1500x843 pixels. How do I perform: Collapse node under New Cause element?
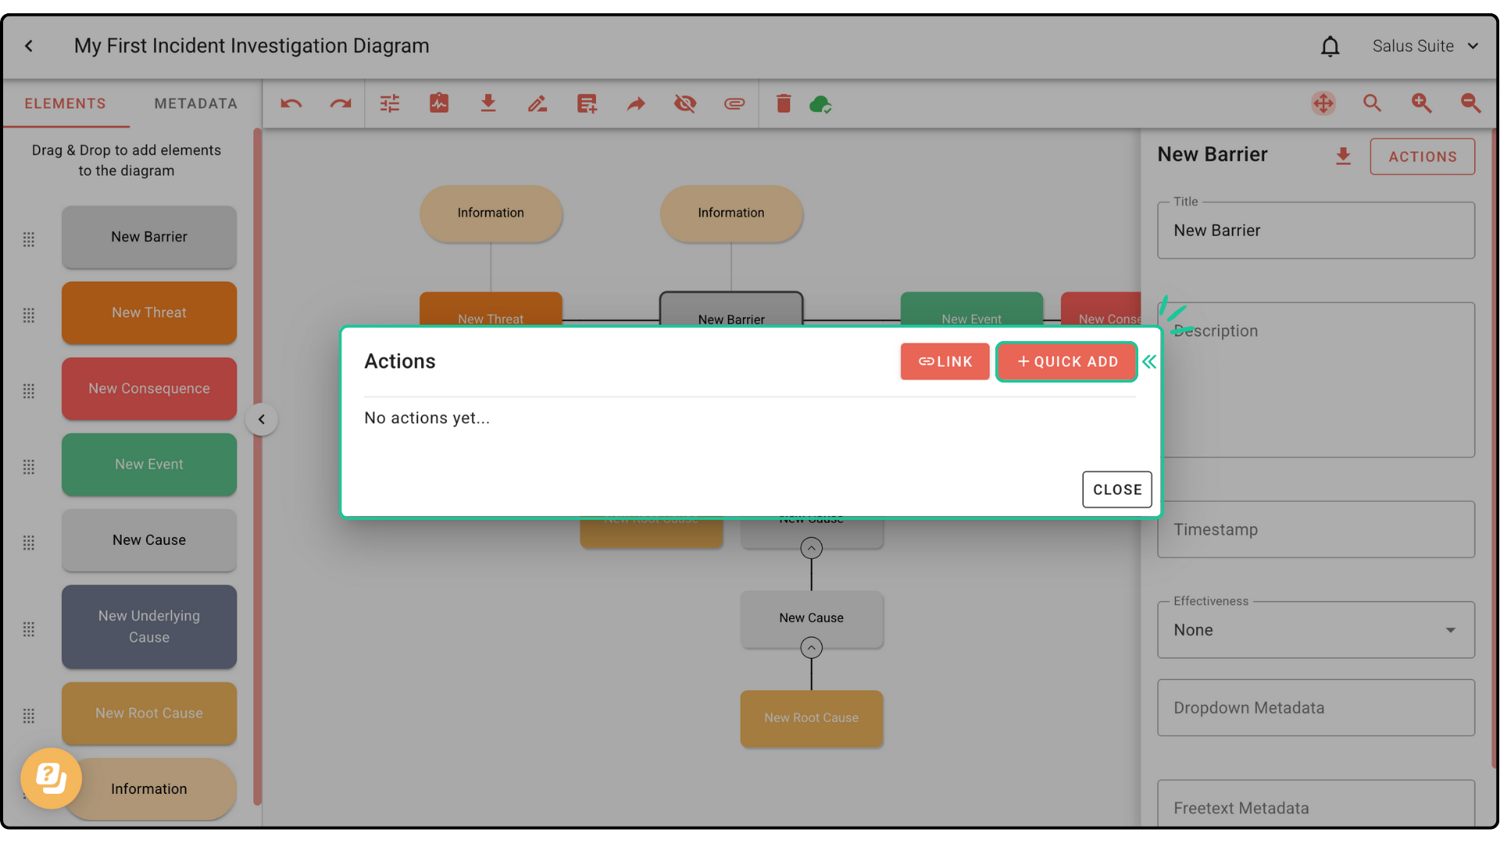pyautogui.click(x=811, y=648)
